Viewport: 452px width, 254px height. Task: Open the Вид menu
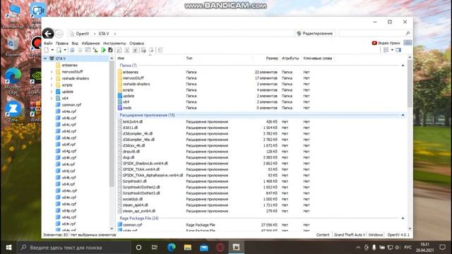75,43
